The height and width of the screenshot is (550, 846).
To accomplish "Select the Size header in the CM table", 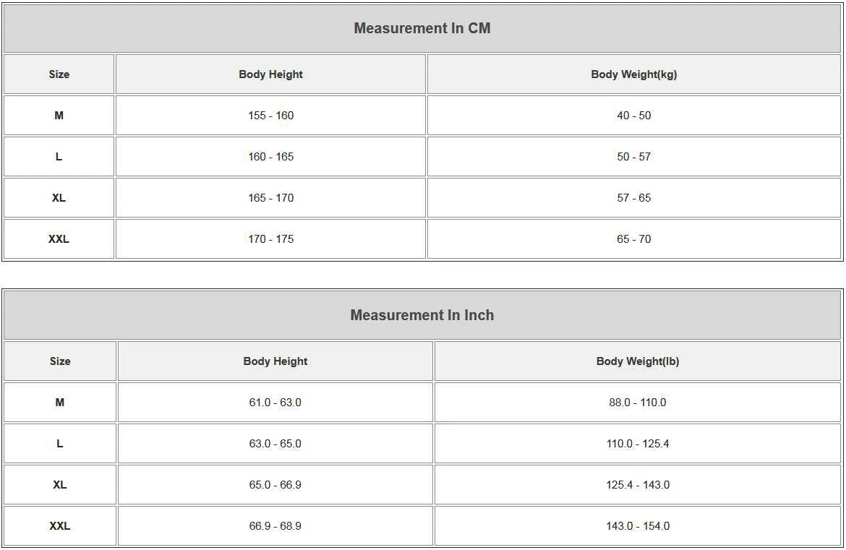I will (x=59, y=74).
